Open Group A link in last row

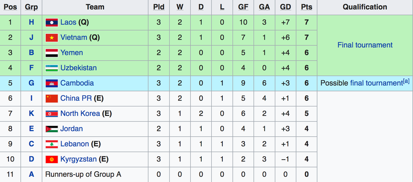[31, 174]
